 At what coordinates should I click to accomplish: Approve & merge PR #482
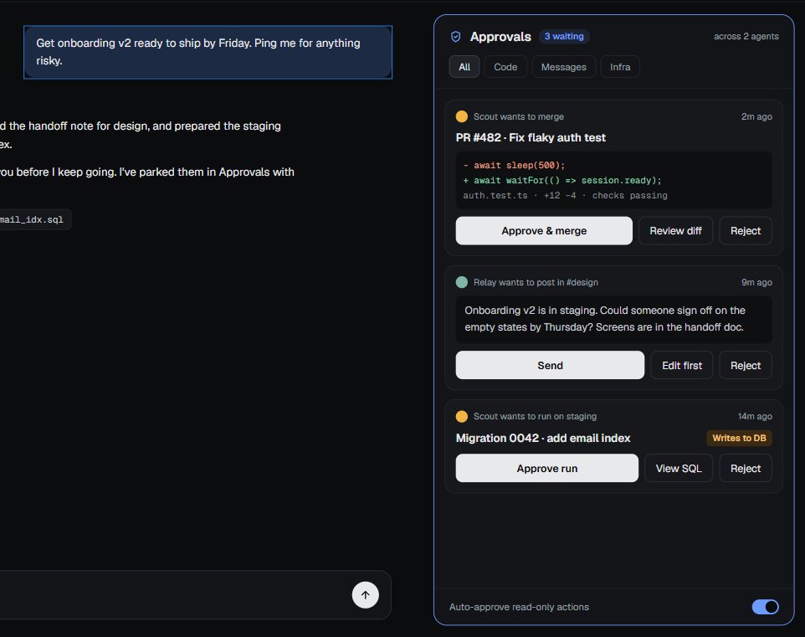pyautogui.click(x=544, y=231)
